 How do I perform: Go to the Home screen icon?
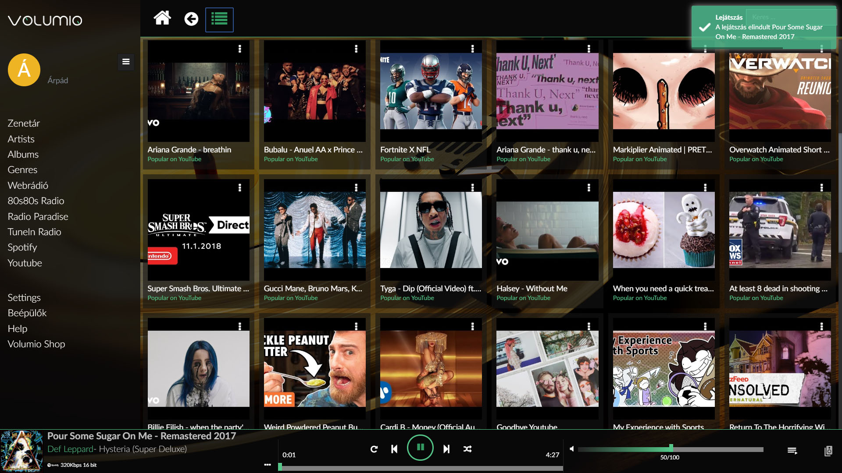(162, 18)
